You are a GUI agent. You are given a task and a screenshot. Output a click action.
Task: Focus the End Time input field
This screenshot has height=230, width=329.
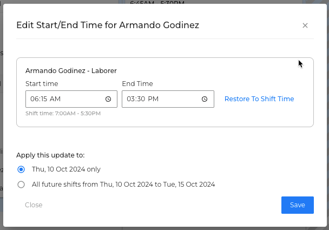(x=168, y=99)
